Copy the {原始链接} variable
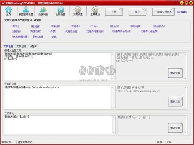 135,26
